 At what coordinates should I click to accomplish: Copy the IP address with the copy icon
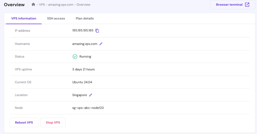click(x=97, y=31)
